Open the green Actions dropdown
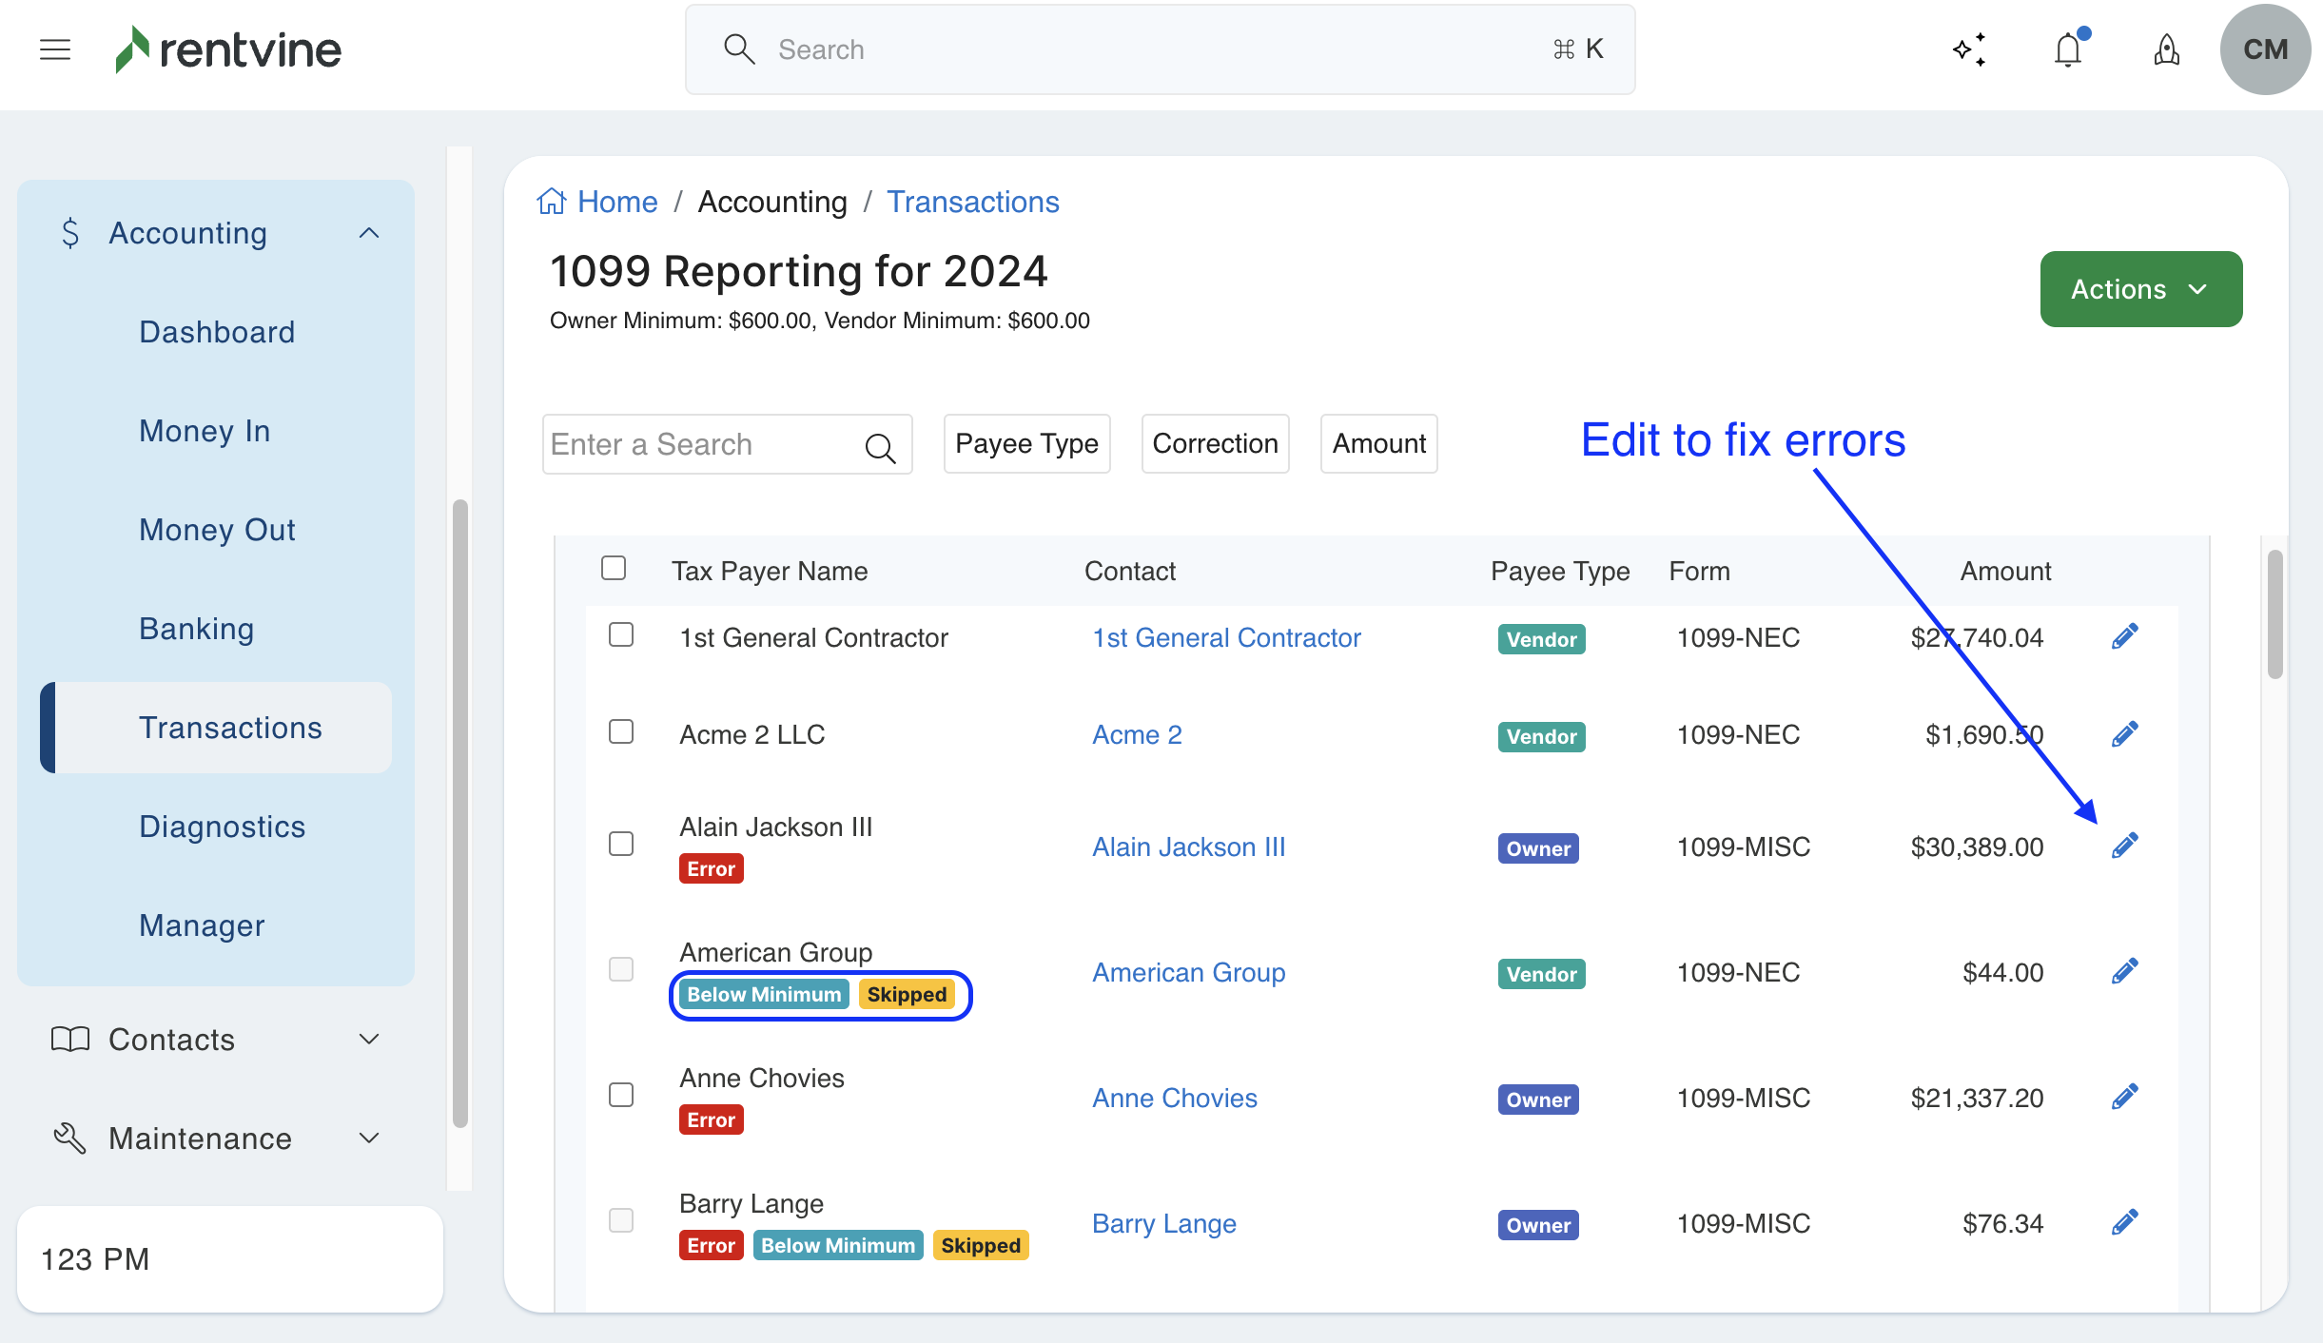The image size is (2323, 1343). [2140, 289]
